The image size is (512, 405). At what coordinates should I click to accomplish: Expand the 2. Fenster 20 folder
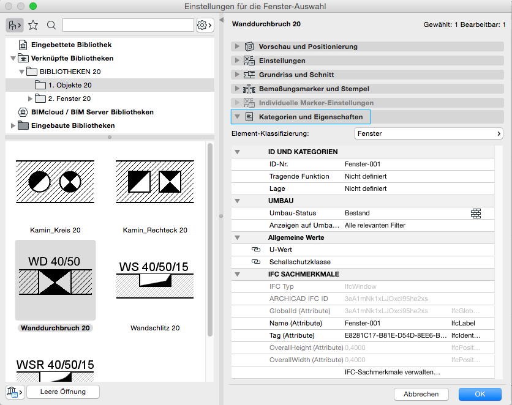coord(30,98)
